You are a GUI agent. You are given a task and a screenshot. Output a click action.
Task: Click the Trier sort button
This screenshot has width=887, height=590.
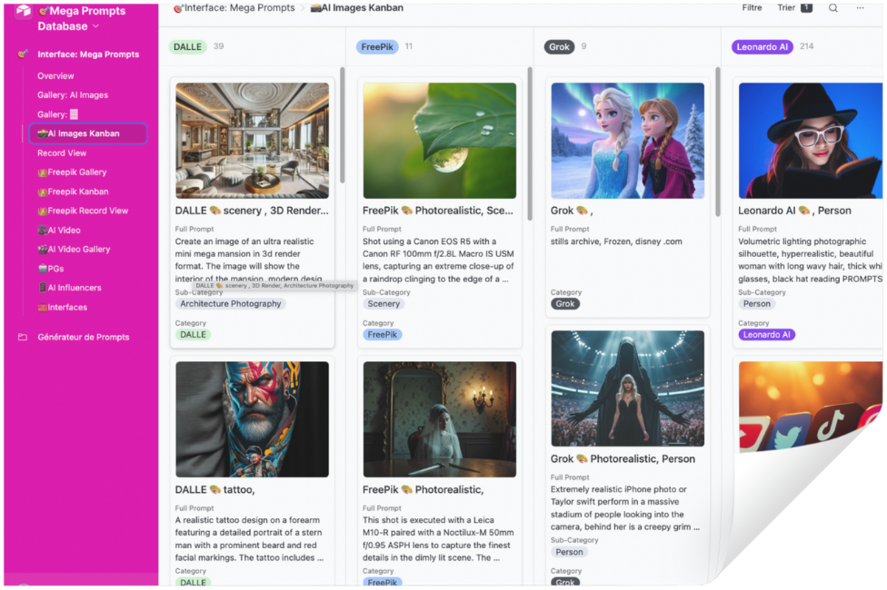pos(786,8)
